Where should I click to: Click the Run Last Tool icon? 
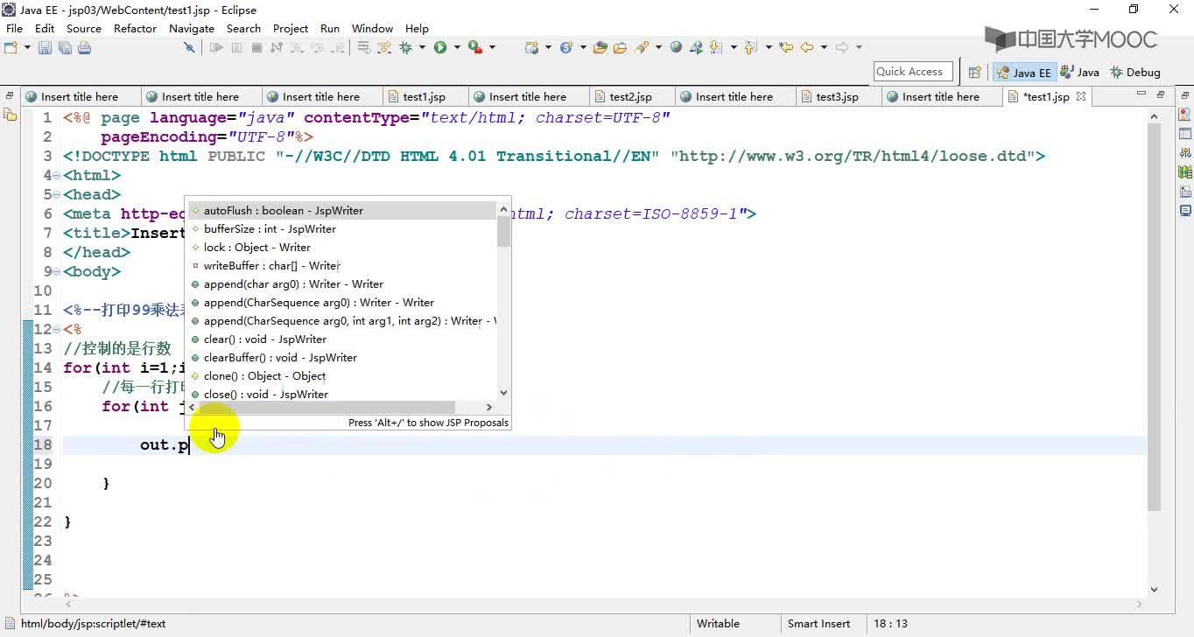click(x=475, y=47)
